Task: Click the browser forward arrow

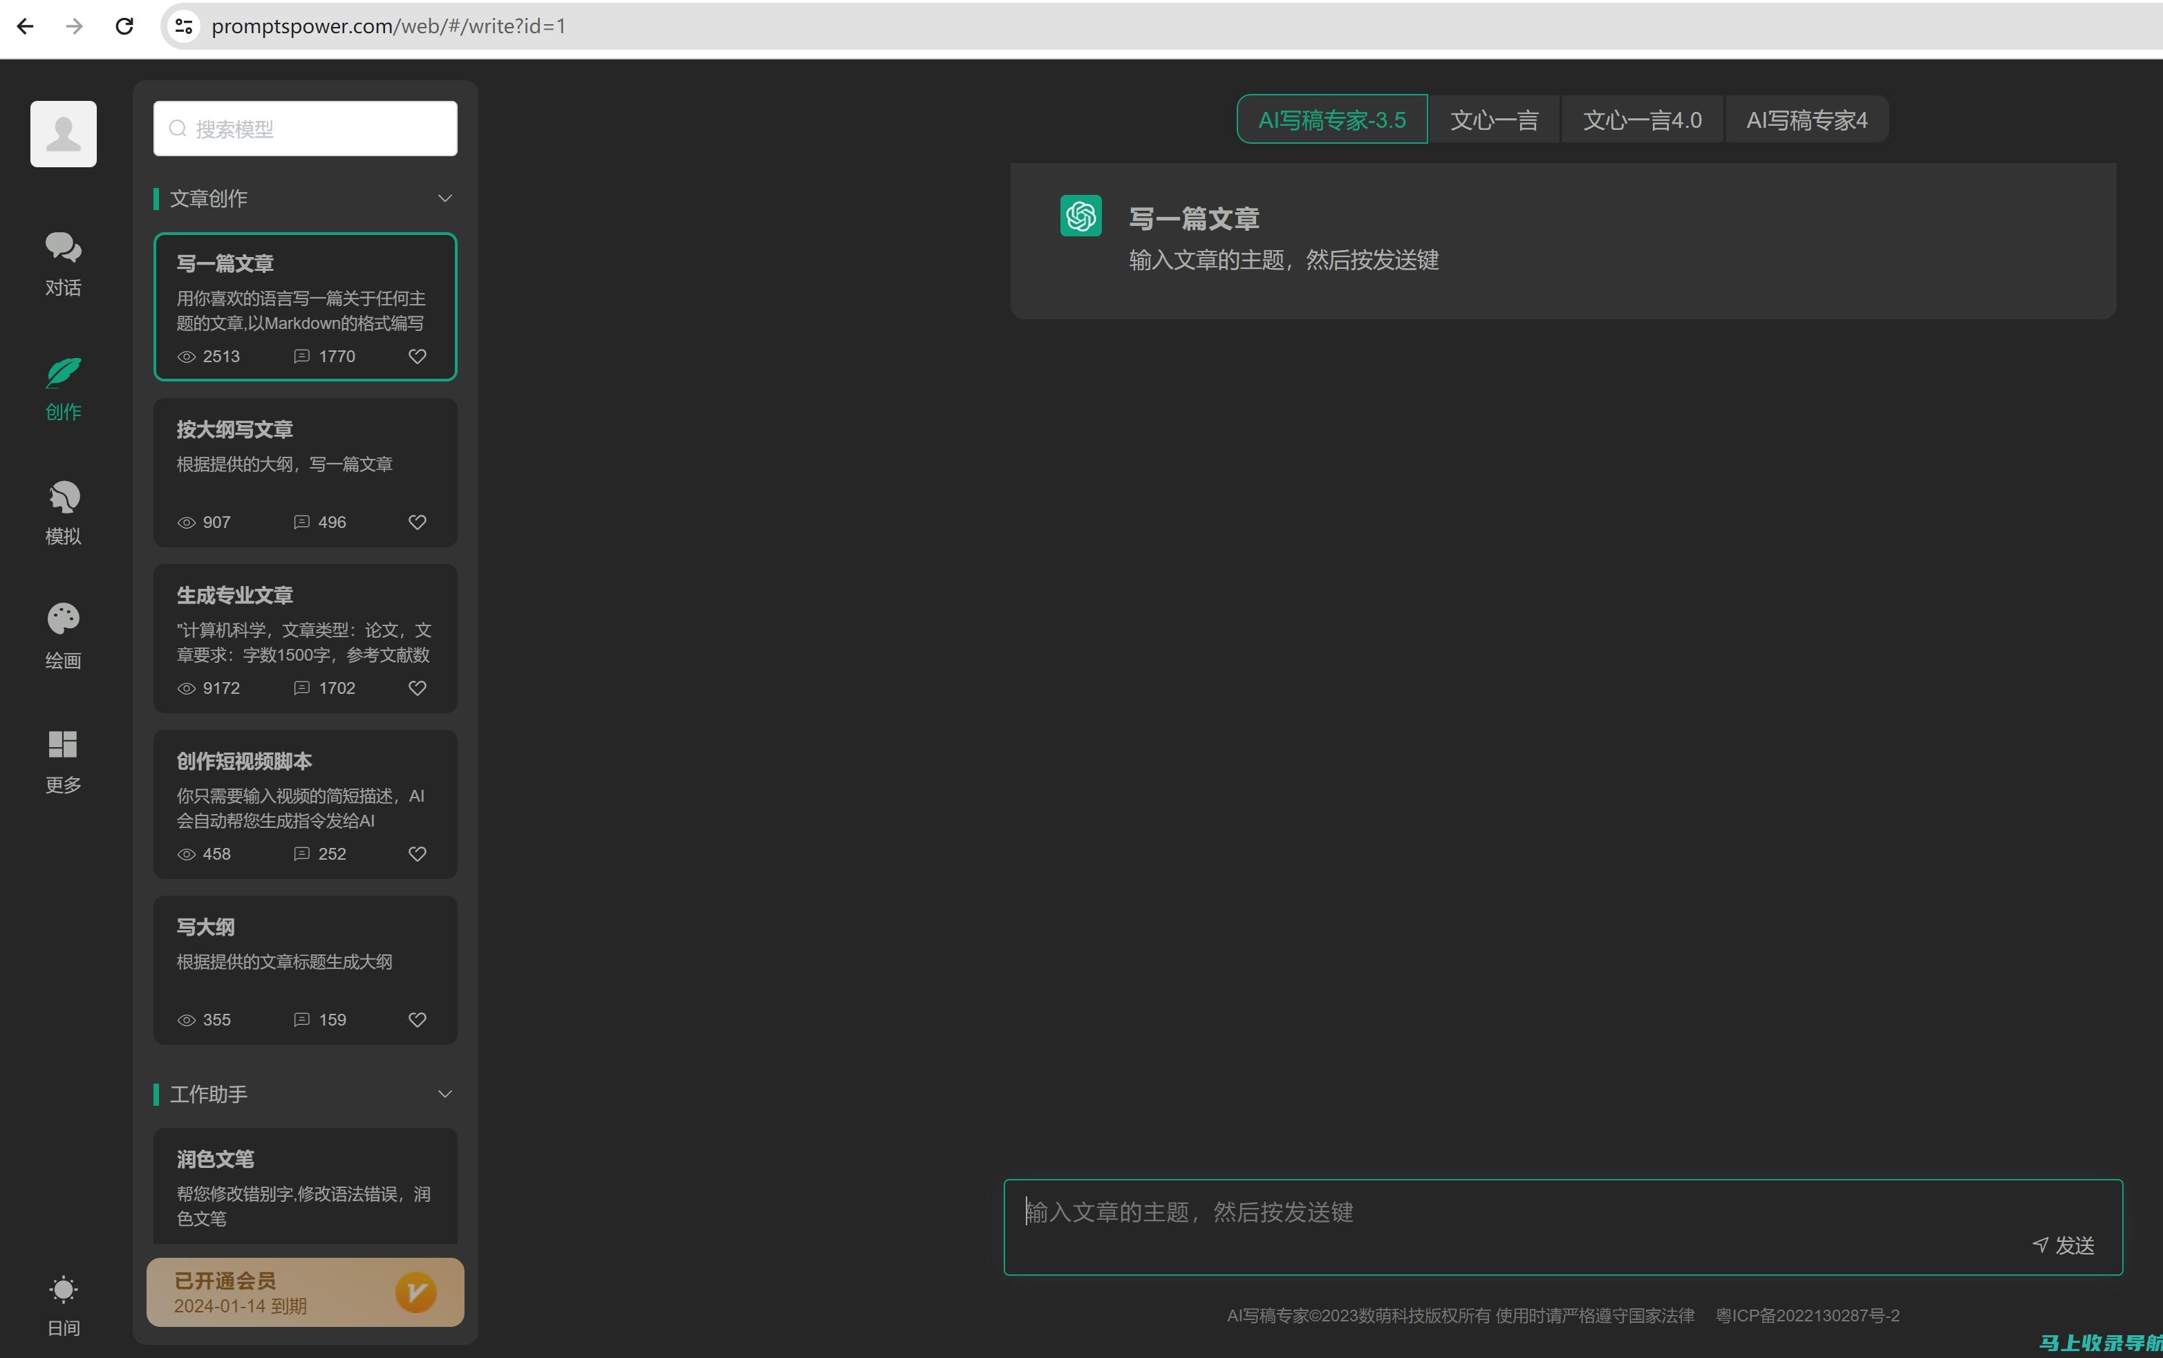Action: click(75, 26)
